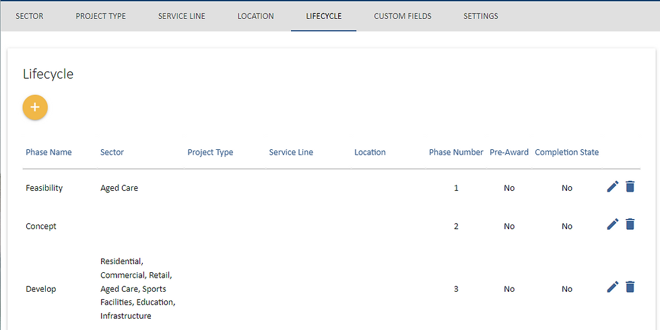Sort by Phase Name column header
The height and width of the screenshot is (330, 660).
click(x=48, y=153)
